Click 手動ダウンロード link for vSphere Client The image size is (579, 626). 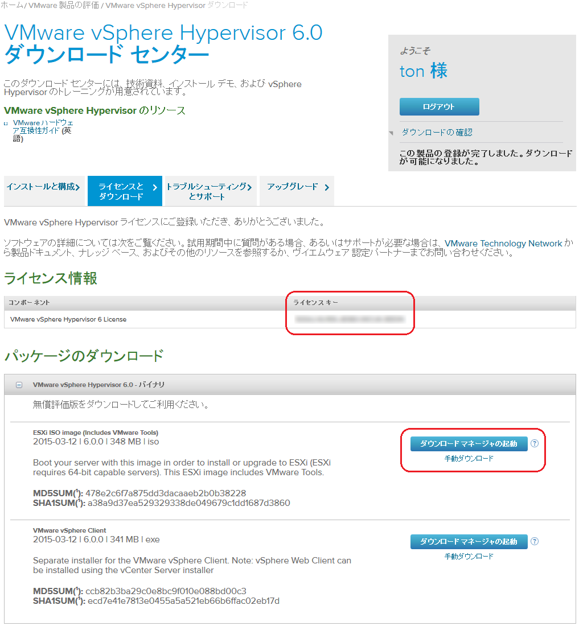coord(469,557)
